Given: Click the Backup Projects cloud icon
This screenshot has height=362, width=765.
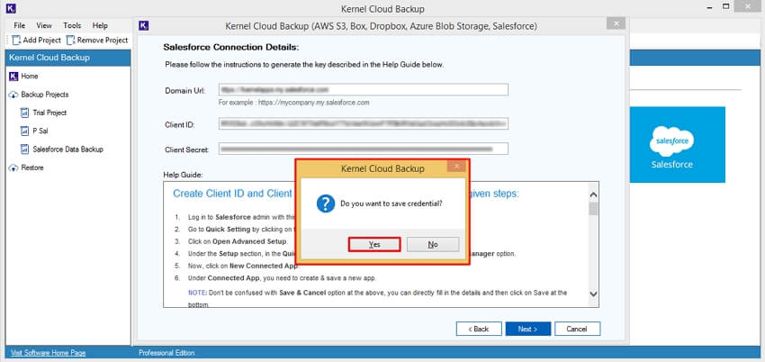Looking at the screenshot, I should (13, 95).
